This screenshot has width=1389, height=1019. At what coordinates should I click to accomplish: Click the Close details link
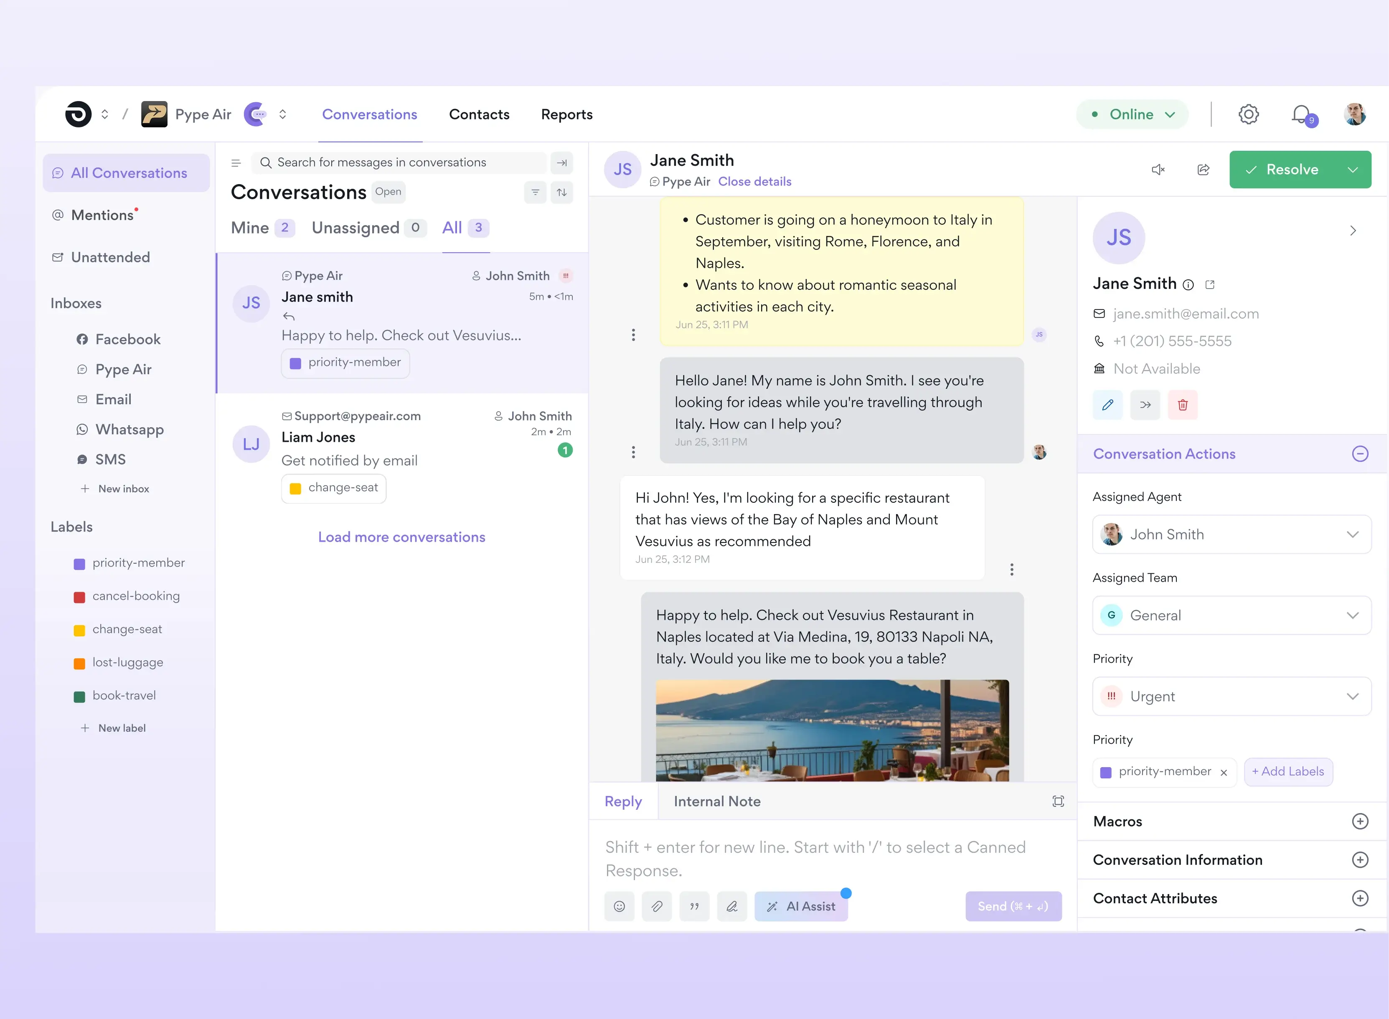point(755,181)
